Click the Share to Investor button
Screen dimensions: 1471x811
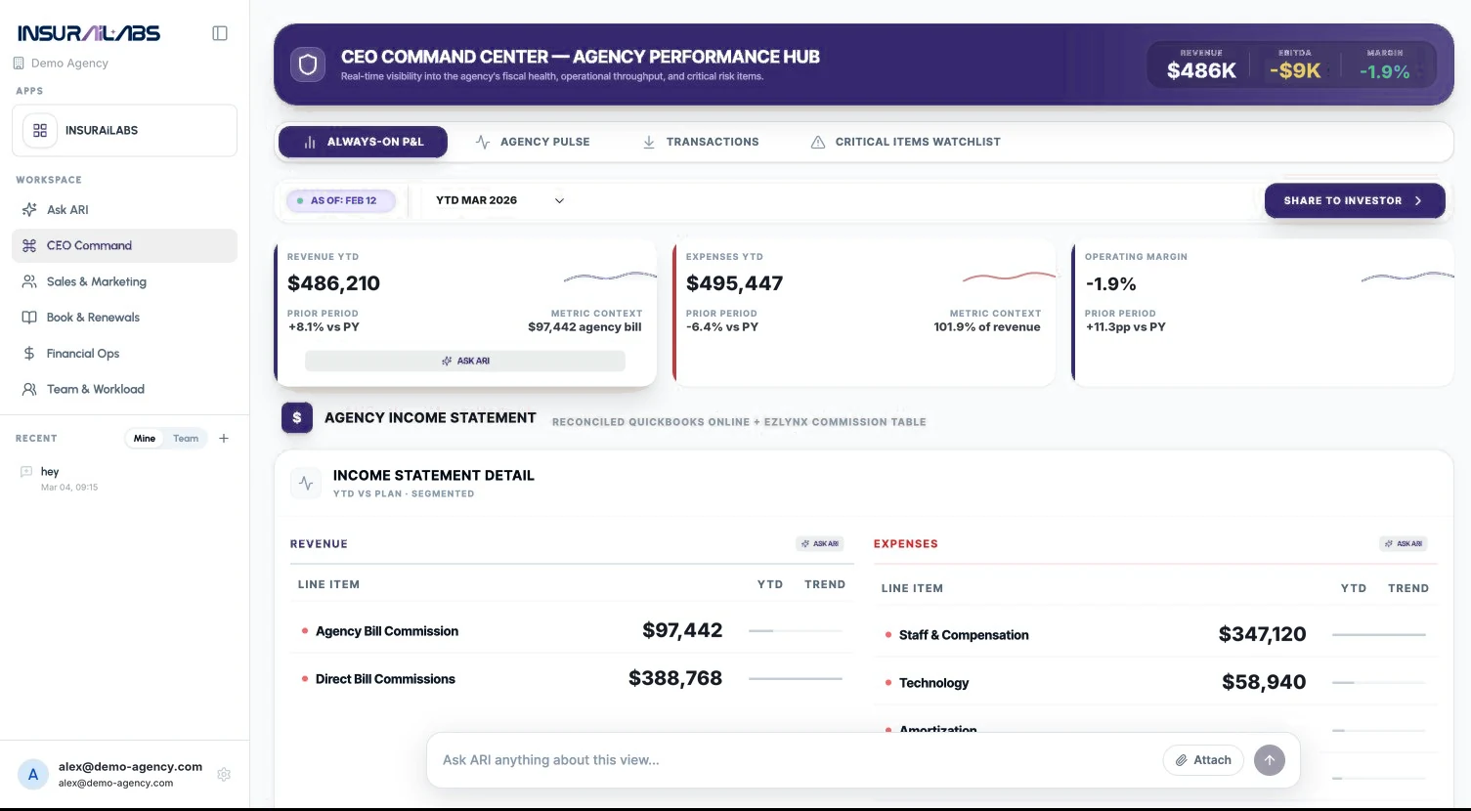click(1355, 200)
